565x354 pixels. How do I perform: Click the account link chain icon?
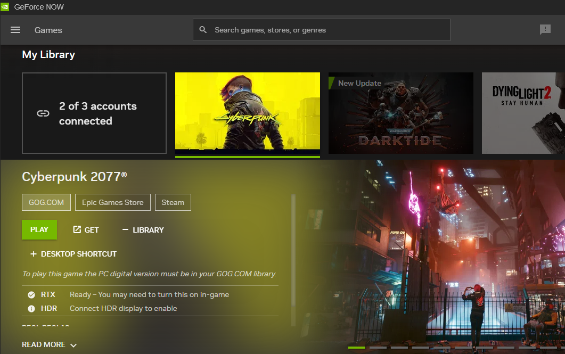(43, 113)
